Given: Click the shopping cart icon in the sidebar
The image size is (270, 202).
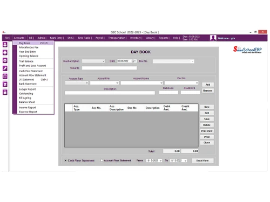Looking at the screenshot, I should click(x=5, y=85).
